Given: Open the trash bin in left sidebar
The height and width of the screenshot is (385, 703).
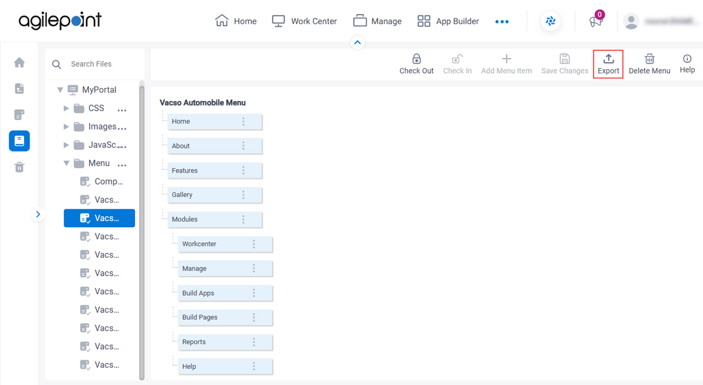Looking at the screenshot, I should point(19,168).
